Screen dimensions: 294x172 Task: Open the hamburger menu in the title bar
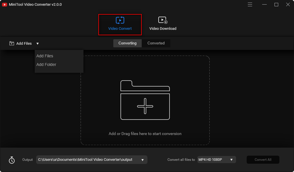click(x=250, y=5)
